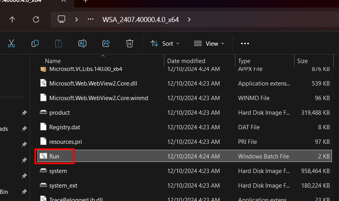Click the WINMD File type cell
This screenshot has width=339, height=201.
253,98
